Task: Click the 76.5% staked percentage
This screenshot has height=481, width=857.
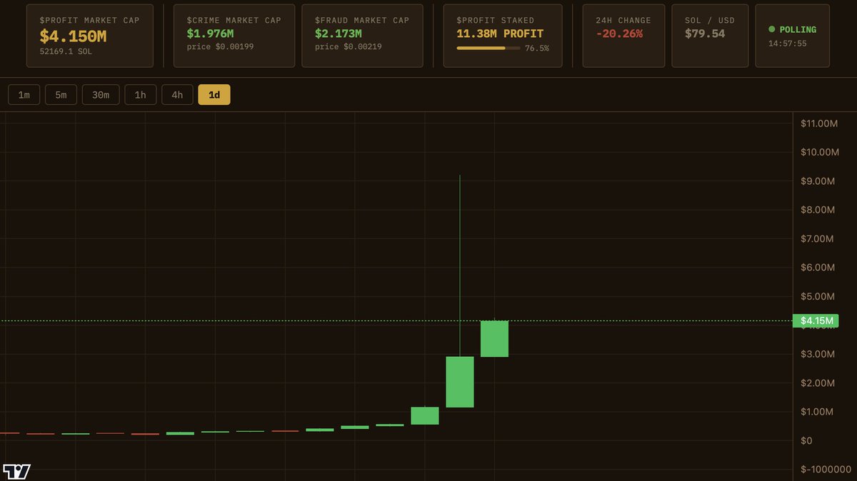Action: click(x=537, y=49)
